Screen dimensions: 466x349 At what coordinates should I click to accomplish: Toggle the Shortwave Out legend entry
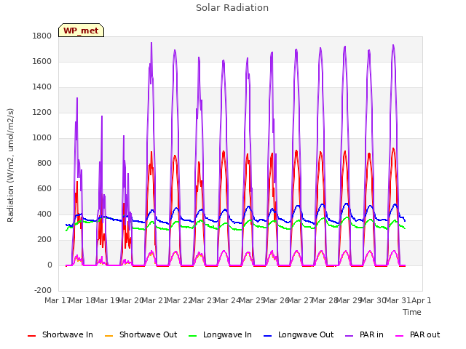pos(141,334)
